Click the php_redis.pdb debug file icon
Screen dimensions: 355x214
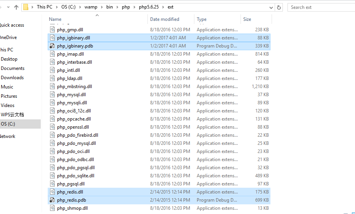[52, 200]
